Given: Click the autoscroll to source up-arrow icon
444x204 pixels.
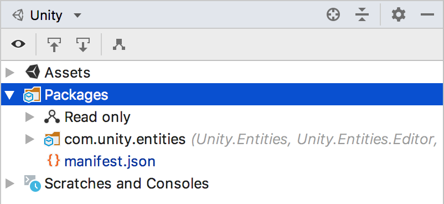Looking at the screenshot, I should pyautogui.click(x=54, y=44).
